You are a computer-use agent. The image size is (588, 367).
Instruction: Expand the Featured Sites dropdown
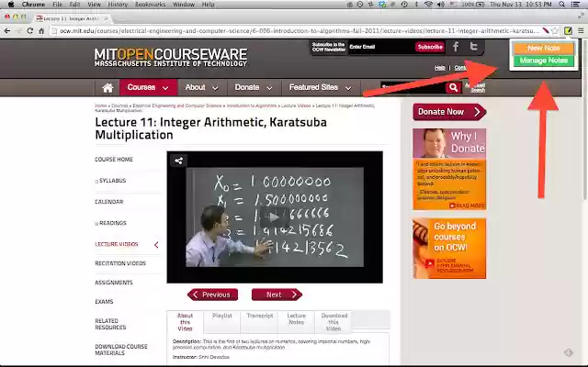pos(321,88)
